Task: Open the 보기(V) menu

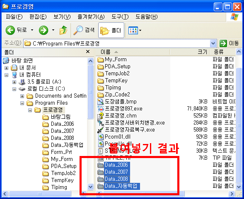Action: tap(62, 17)
